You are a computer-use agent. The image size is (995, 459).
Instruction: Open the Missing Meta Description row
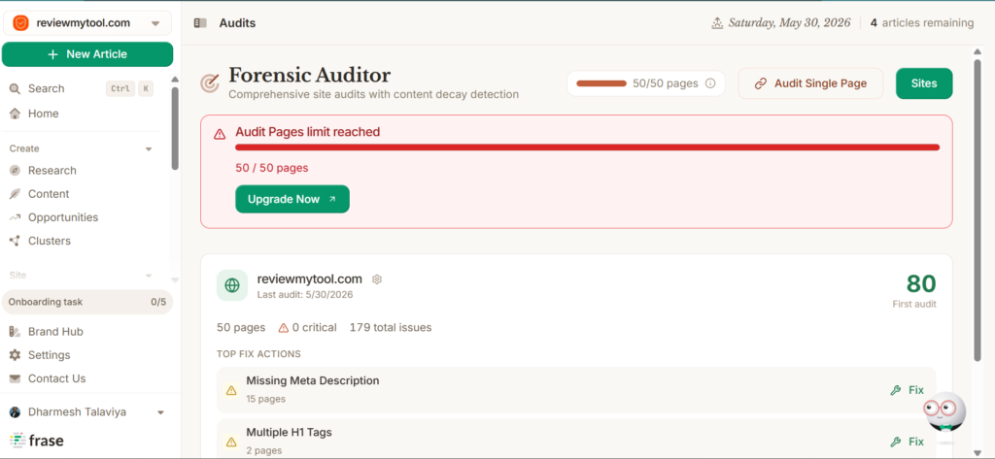576,390
